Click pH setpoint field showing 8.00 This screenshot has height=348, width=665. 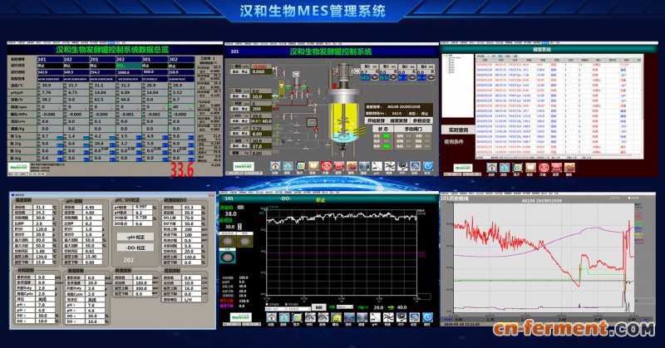click(x=261, y=134)
